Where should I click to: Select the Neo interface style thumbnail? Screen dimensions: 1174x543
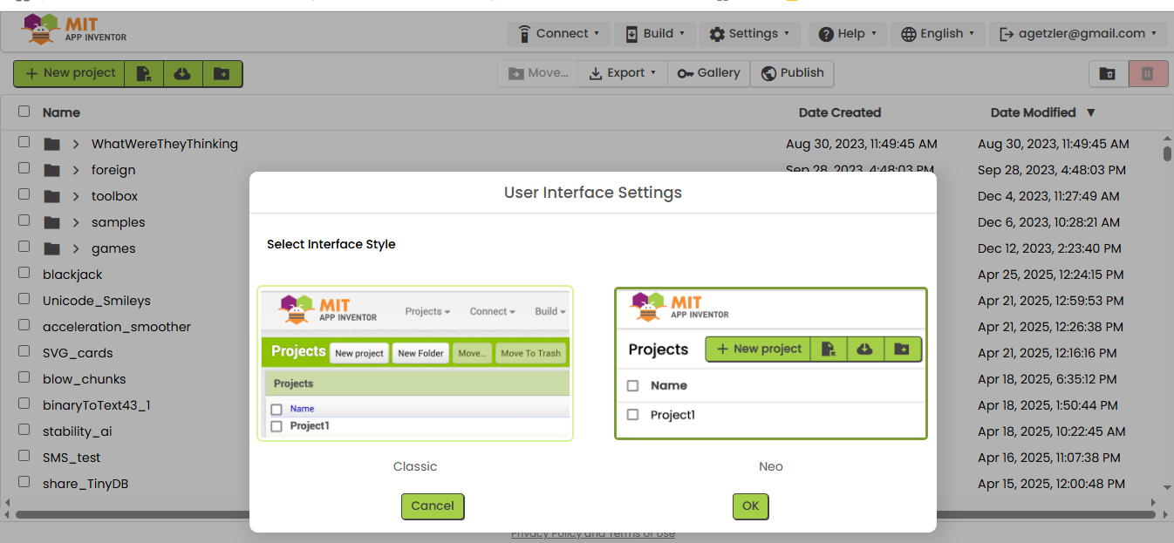tap(771, 363)
